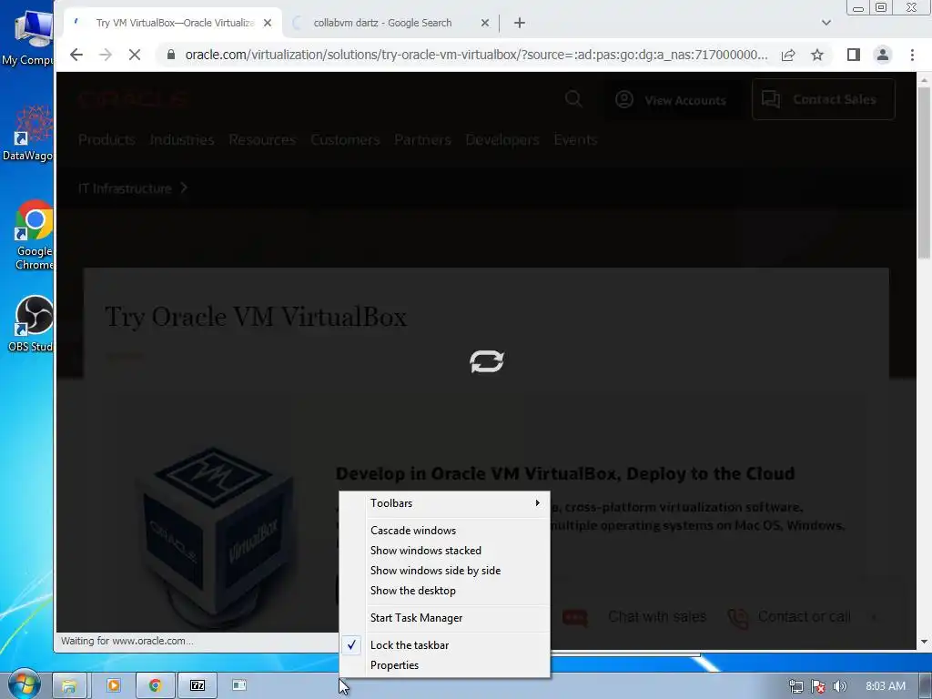Open View Accounts on the Oracle page
The image size is (932, 699).
[x=671, y=100]
